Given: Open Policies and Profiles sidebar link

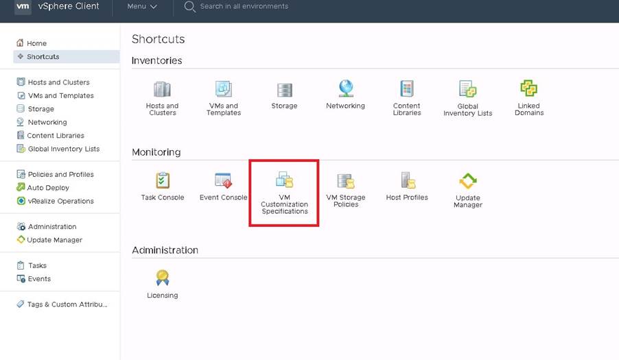Looking at the screenshot, I should coord(61,174).
